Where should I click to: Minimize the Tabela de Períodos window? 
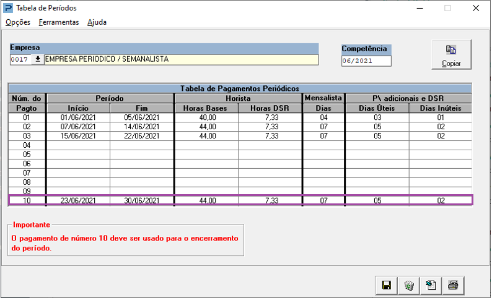pos(420,9)
